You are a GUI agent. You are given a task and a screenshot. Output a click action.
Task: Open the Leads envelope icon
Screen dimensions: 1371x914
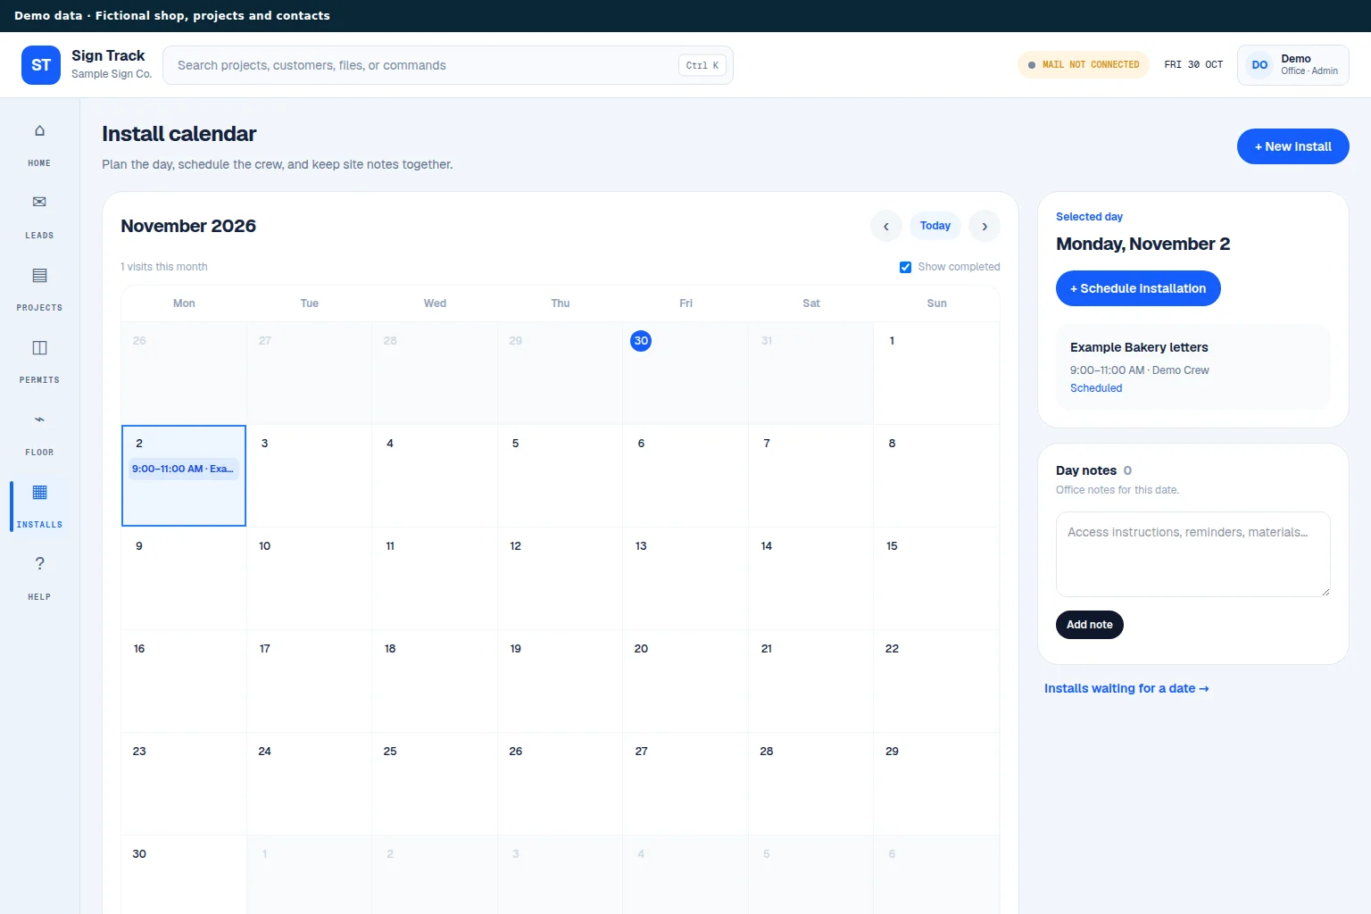(x=39, y=203)
